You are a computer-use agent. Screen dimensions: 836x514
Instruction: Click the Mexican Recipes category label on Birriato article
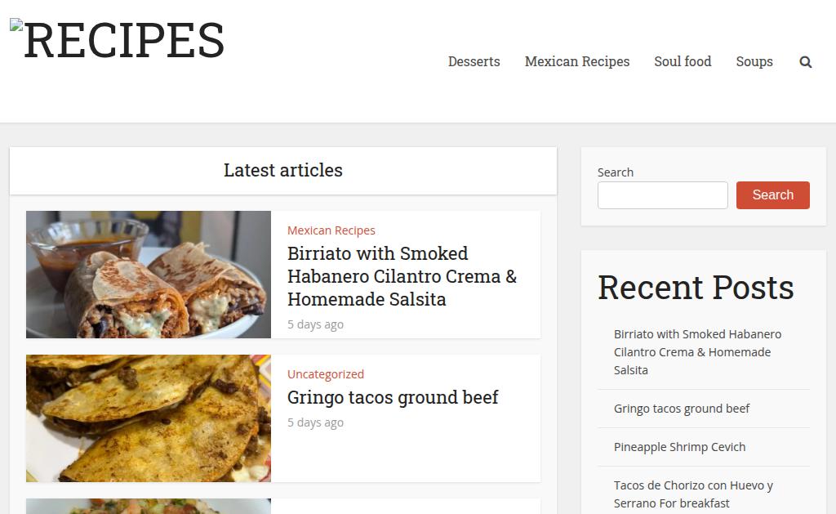pyautogui.click(x=331, y=230)
